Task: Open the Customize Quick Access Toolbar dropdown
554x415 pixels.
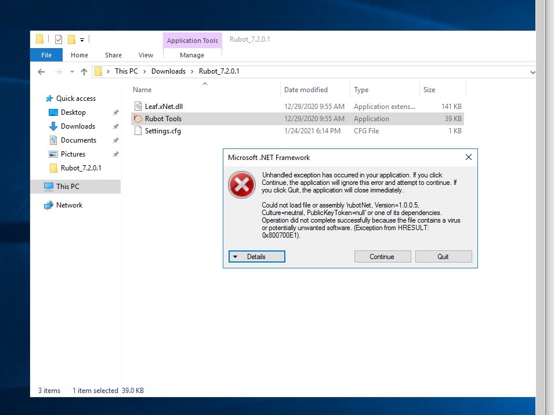Action: click(x=82, y=40)
